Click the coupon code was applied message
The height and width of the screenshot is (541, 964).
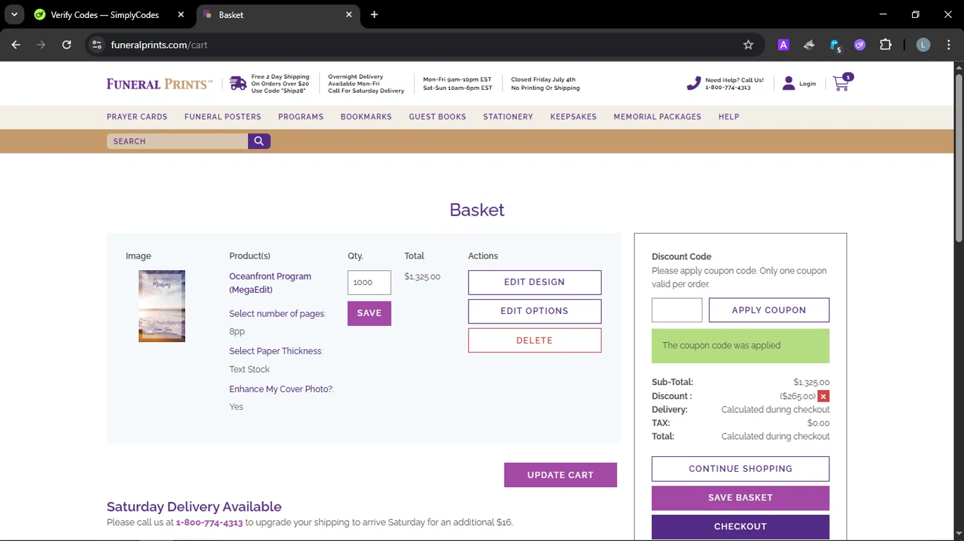coord(740,346)
